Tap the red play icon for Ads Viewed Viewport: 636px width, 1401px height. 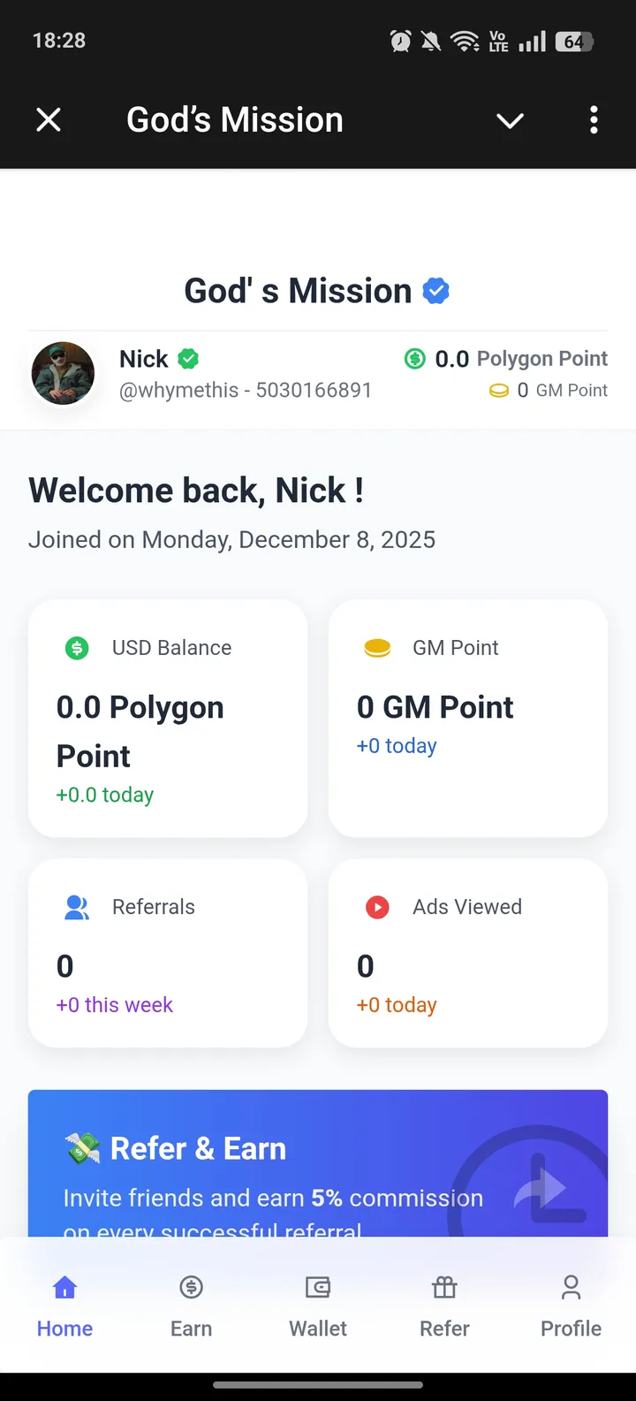(x=377, y=907)
